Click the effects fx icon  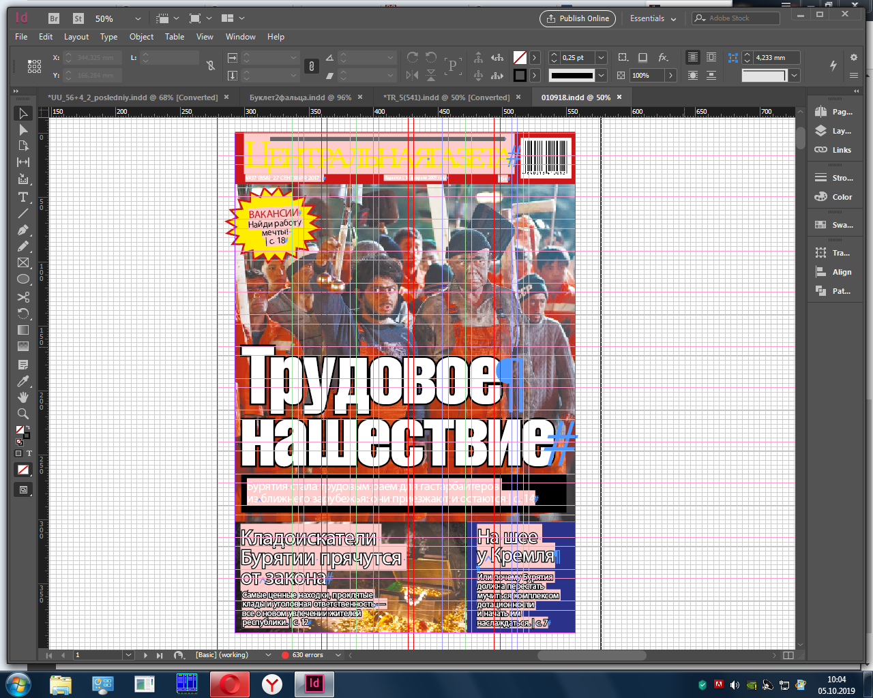tap(663, 58)
